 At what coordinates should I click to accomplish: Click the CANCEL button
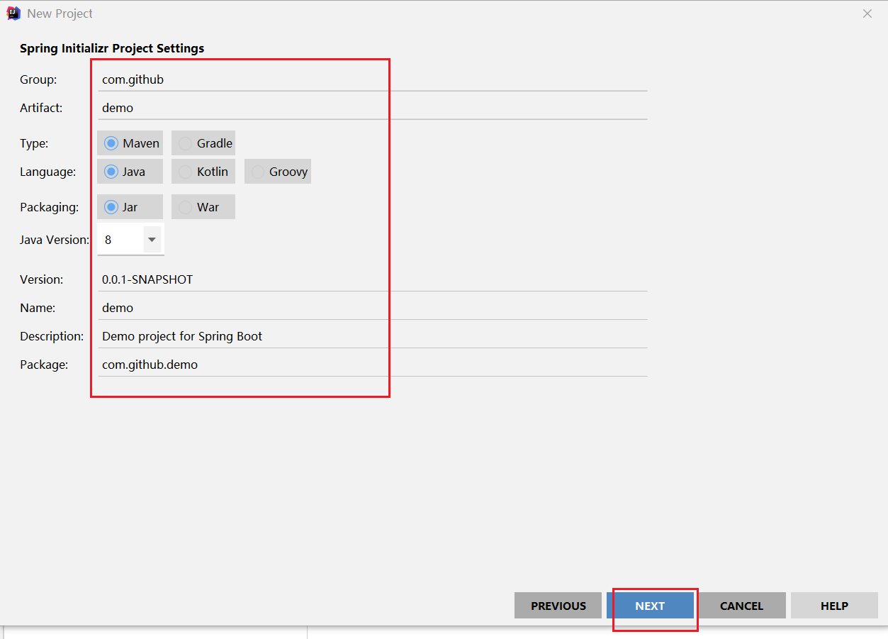(741, 606)
